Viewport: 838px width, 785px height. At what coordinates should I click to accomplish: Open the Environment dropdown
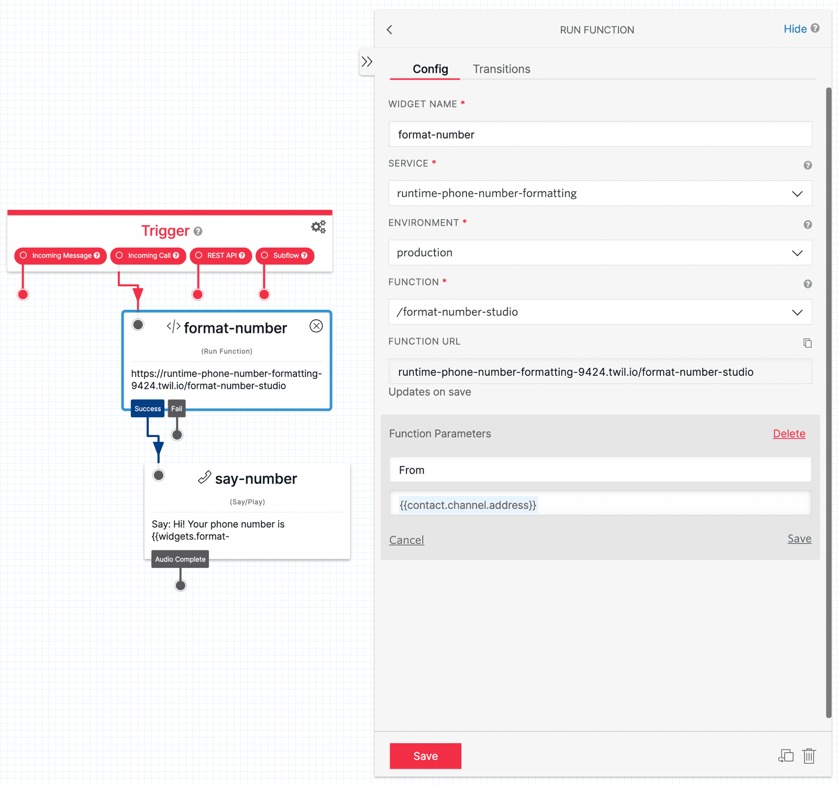click(x=797, y=253)
